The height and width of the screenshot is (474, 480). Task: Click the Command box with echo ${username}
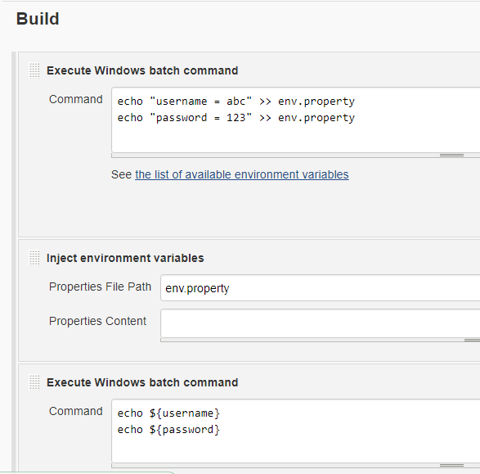[x=296, y=431]
